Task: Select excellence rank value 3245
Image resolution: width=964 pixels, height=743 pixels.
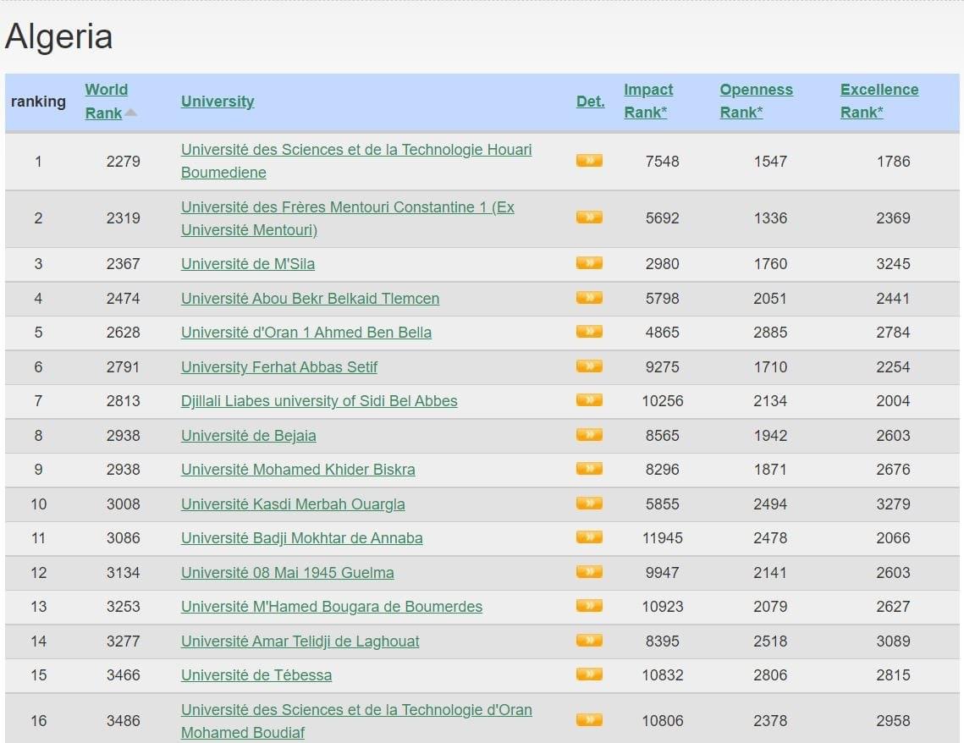Action: pyautogui.click(x=893, y=264)
